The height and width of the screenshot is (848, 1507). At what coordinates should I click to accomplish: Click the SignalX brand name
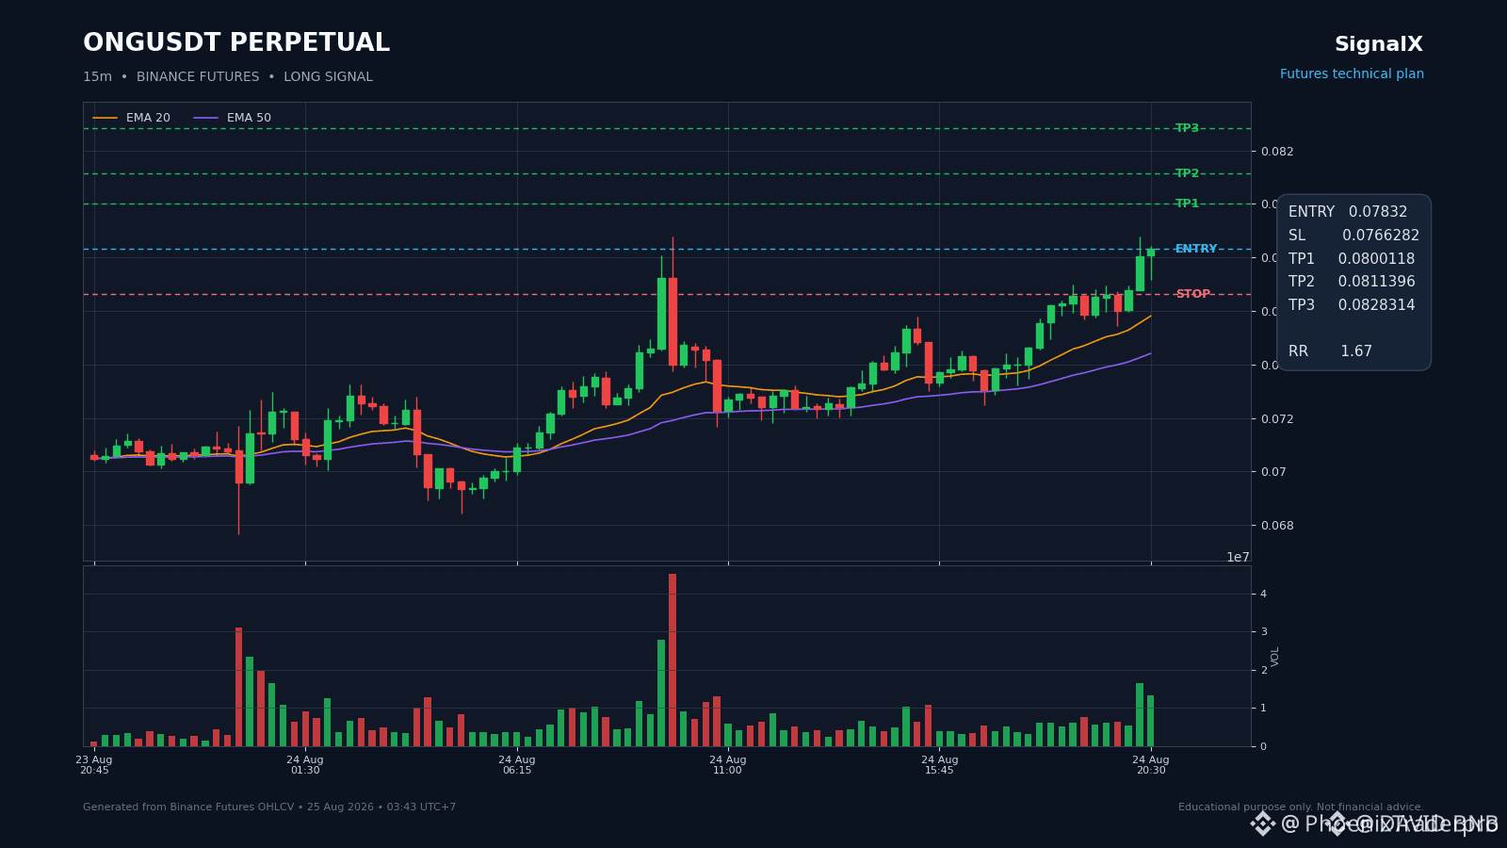(1378, 44)
